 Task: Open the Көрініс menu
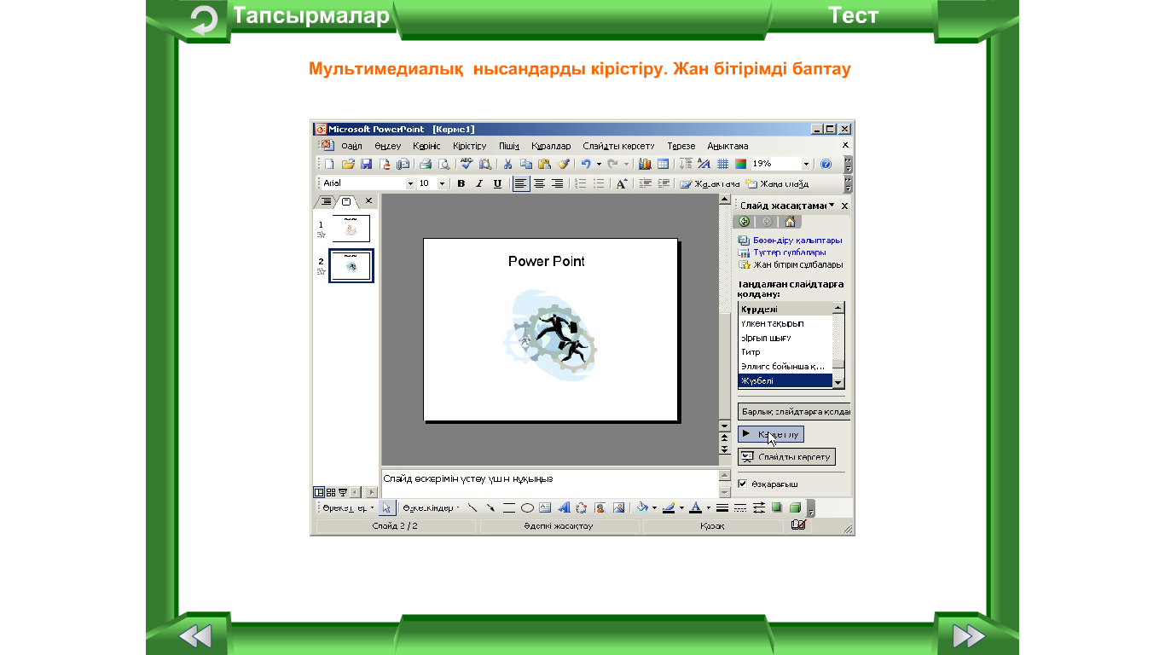[x=426, y=146]
